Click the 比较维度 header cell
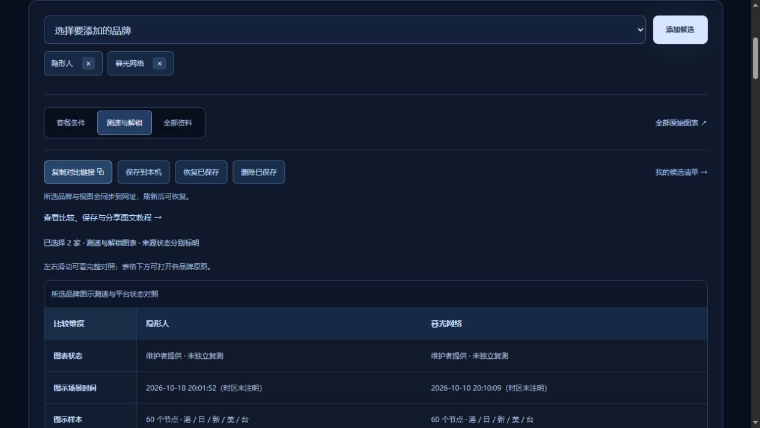Screen dimensions: 760x428 click(x=90, y=324)
